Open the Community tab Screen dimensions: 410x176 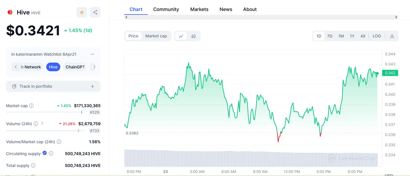click(x=166, y=9)
